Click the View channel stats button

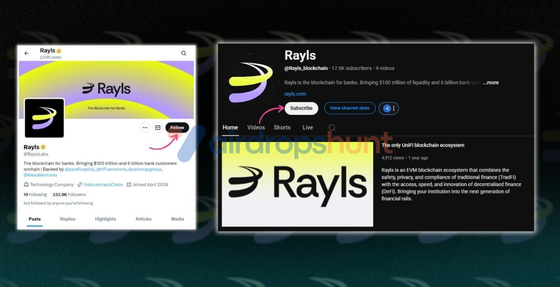(350, 108)
